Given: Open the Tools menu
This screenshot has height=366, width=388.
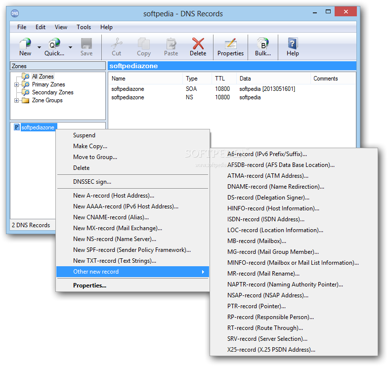Looking at the screenshot, I should [84, 27].
